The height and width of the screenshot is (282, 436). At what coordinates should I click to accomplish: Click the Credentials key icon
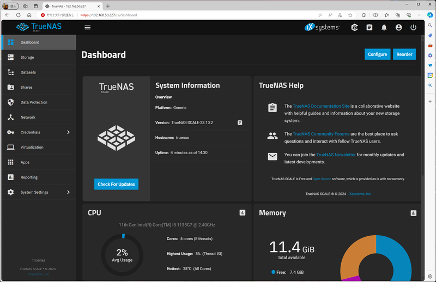10,132
